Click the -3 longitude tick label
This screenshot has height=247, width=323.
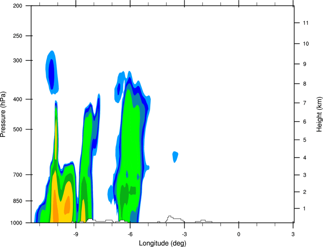pyautogui.click(x=184, y=234)
